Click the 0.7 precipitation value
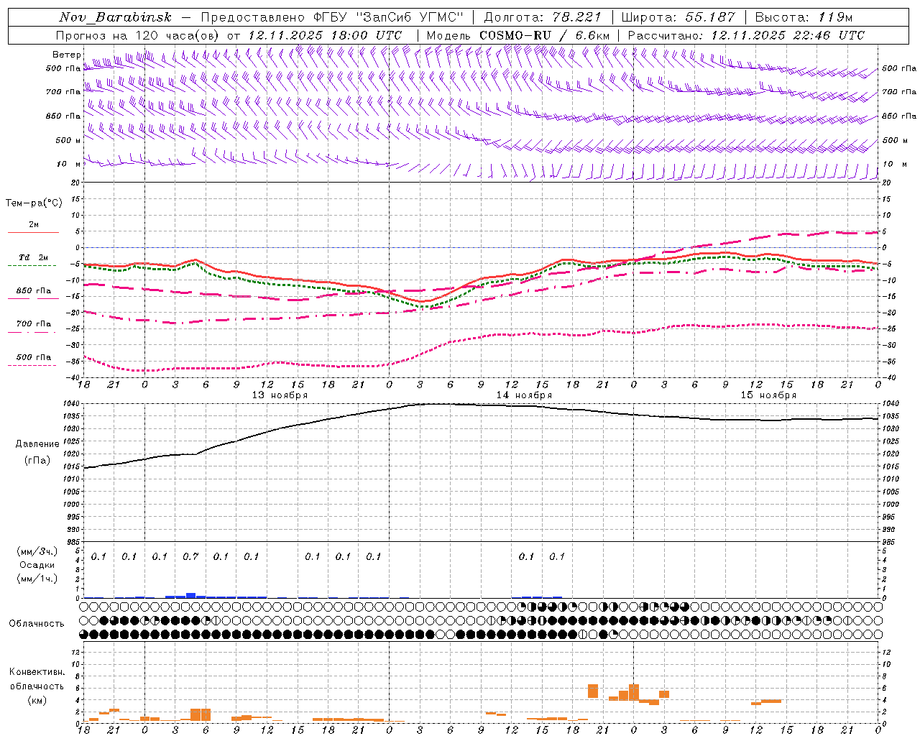The height and width of the screenshot is (736, 920). 190,557
